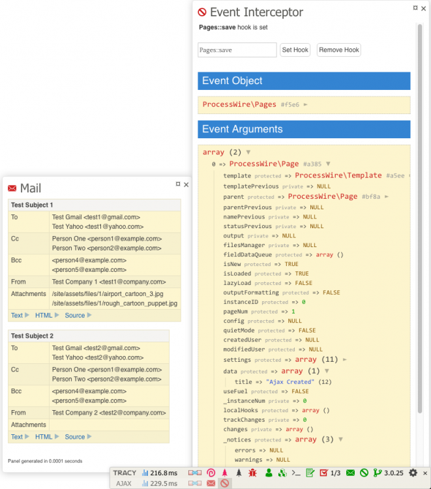Close the Tracy debug bar
Image resolution: width=431 pixels, height=489 pixels.
pyautogui.click(x=424, y=473)
